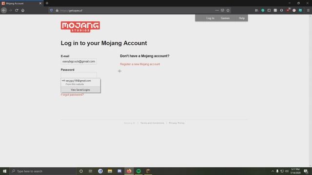Click Register a new Mojang account
312x175 pixels.
point(140,64)
